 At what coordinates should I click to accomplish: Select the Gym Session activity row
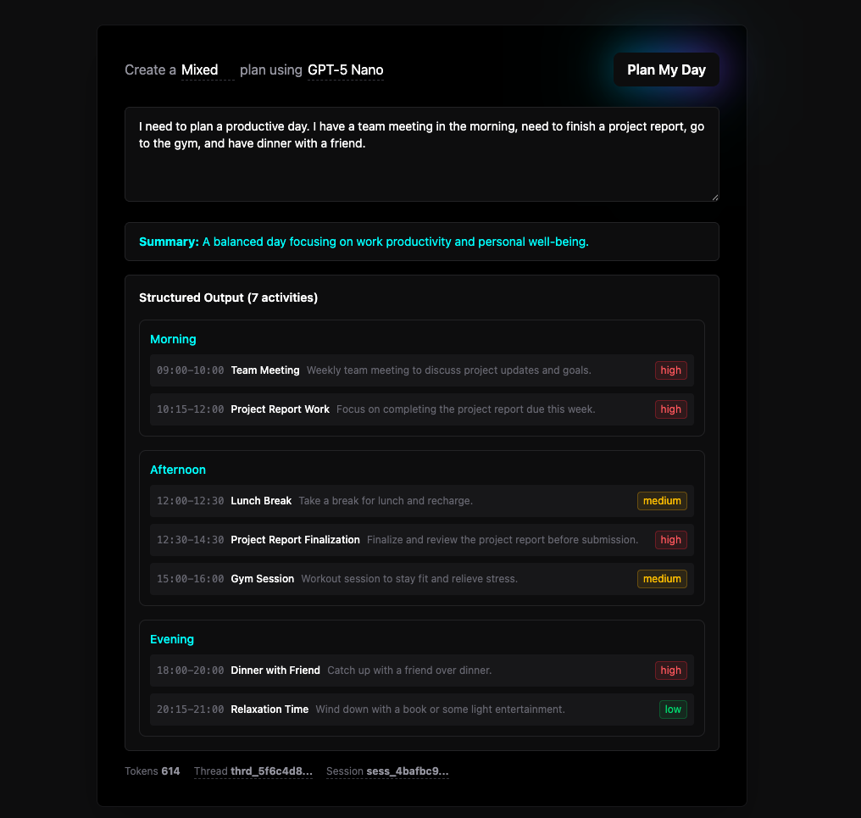click(421, 579)
